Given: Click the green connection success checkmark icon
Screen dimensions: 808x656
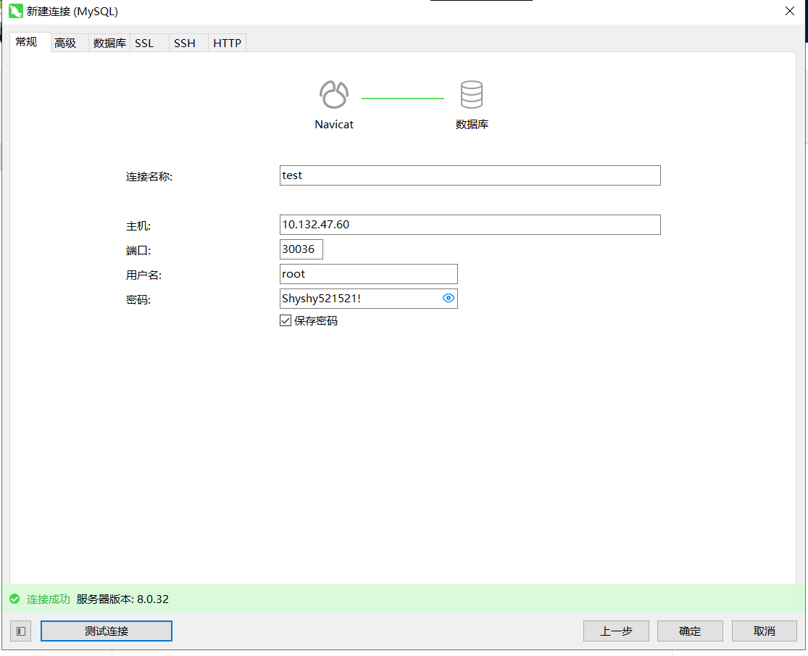Looking at the screenshot, I should pos(14,599).
